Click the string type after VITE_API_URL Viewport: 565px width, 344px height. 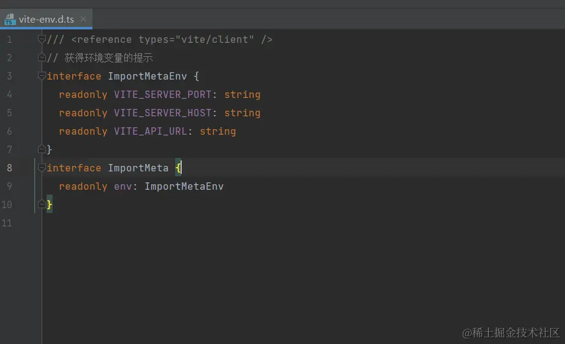click(218, 131)
